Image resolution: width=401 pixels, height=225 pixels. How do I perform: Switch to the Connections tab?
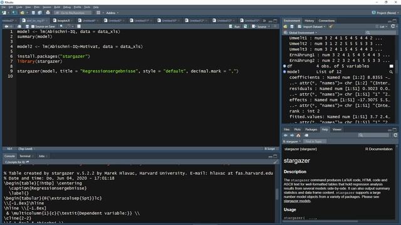(x=326, y=21)
